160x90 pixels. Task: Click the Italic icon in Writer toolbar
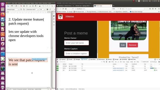[x=50, y=9]
